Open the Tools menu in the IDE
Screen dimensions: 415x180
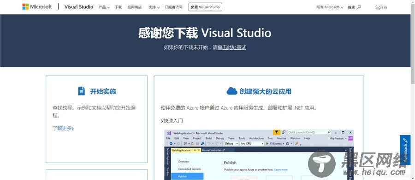coord(242,138)
